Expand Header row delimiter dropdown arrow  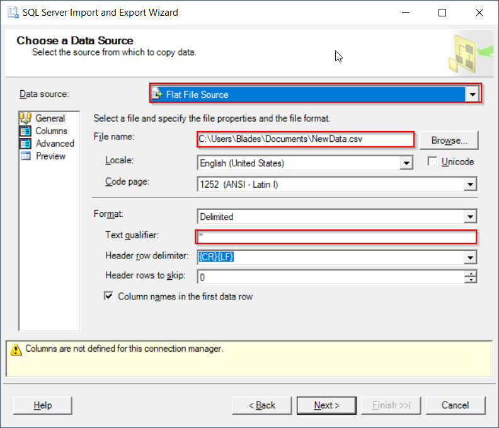click(x=470, y=257)
